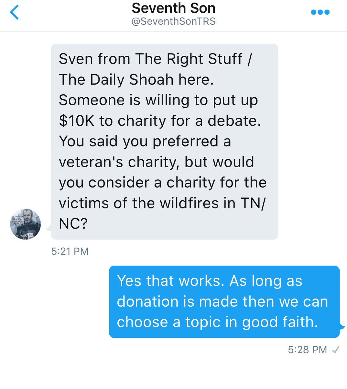Viewport: 347px width, 389px height.
Task: Tap the delivered check mark icon
Action: pos(336,350)
